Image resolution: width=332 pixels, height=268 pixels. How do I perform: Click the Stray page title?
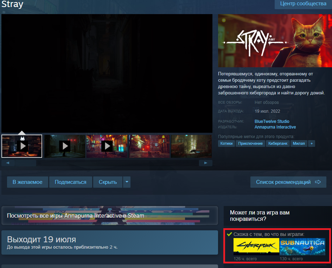click(x=12, y=4)
